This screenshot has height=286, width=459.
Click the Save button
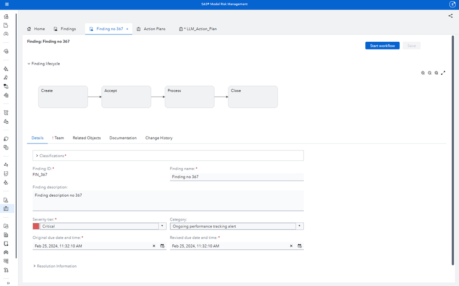pos(412,45)
